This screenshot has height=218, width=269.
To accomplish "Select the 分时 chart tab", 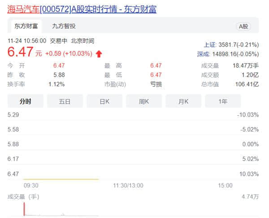I will [25, 101].
